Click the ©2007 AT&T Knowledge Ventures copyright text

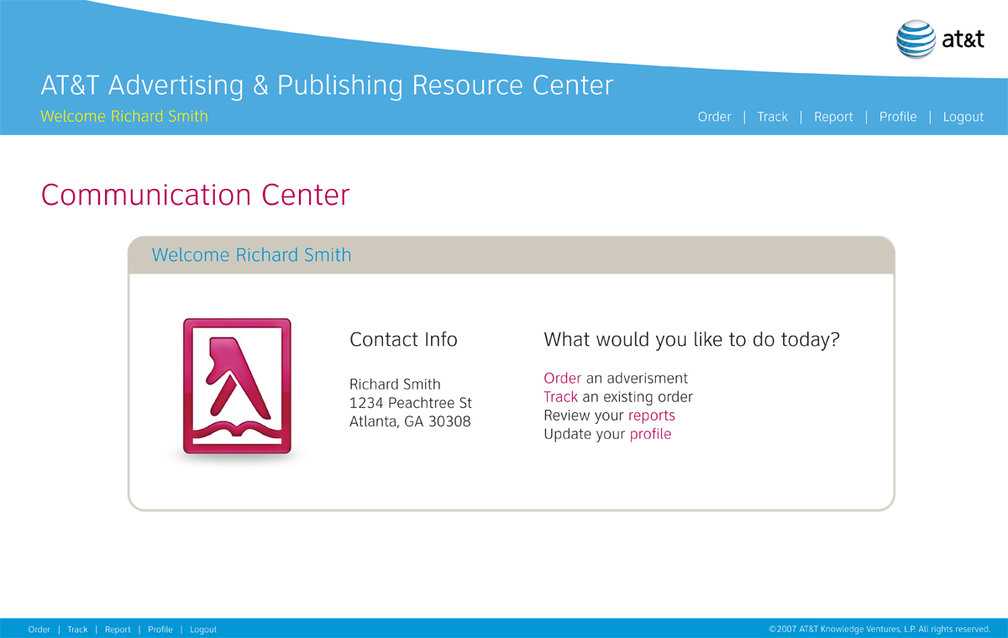click(879, 630)
